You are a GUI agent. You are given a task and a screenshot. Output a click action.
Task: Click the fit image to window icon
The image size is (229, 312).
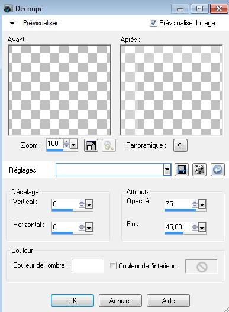point(91,145)
